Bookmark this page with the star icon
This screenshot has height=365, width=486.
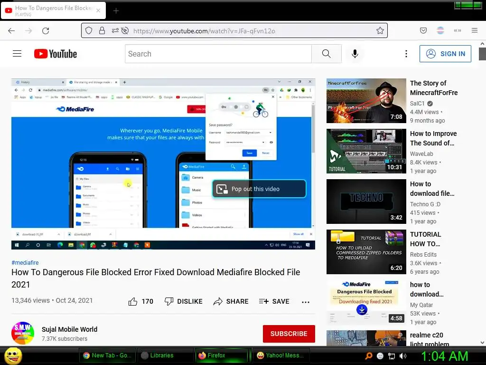click(380, 30)
